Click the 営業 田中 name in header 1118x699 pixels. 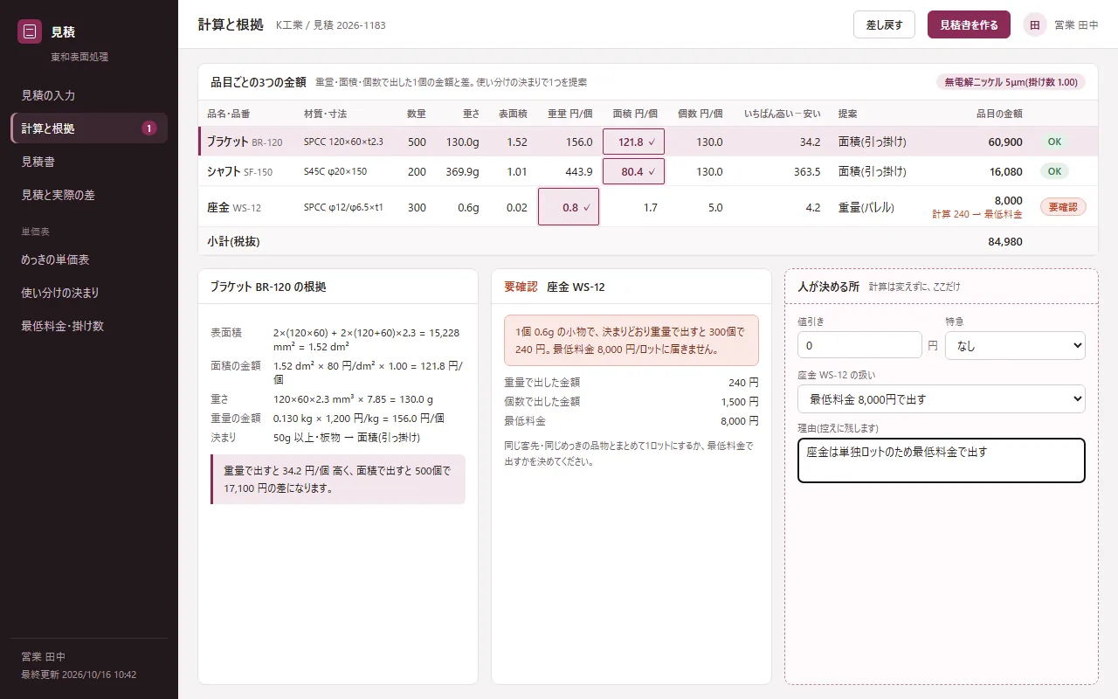1076,25
